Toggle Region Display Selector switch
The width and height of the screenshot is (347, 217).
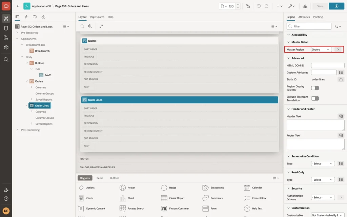coord(315,88)
